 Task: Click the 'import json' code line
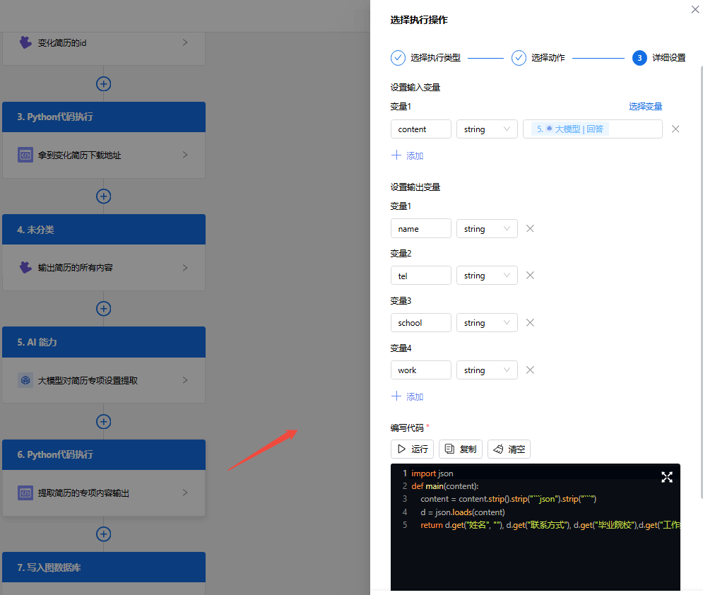[432, 473]
